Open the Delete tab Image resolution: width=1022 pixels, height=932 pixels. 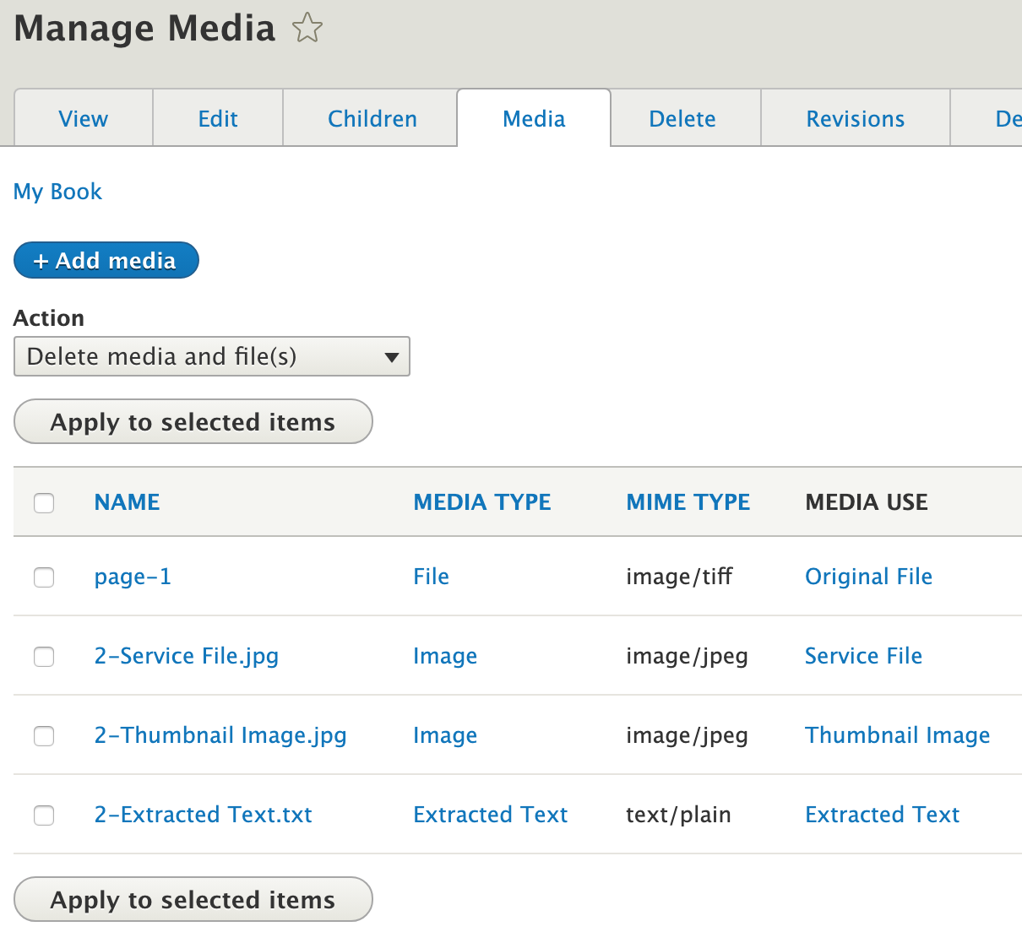[682, 118]
